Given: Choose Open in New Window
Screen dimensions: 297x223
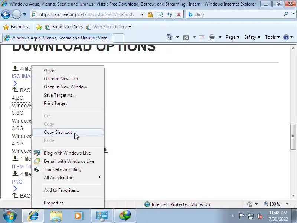Looking at the screenshot, I should (x=68, y=87).
